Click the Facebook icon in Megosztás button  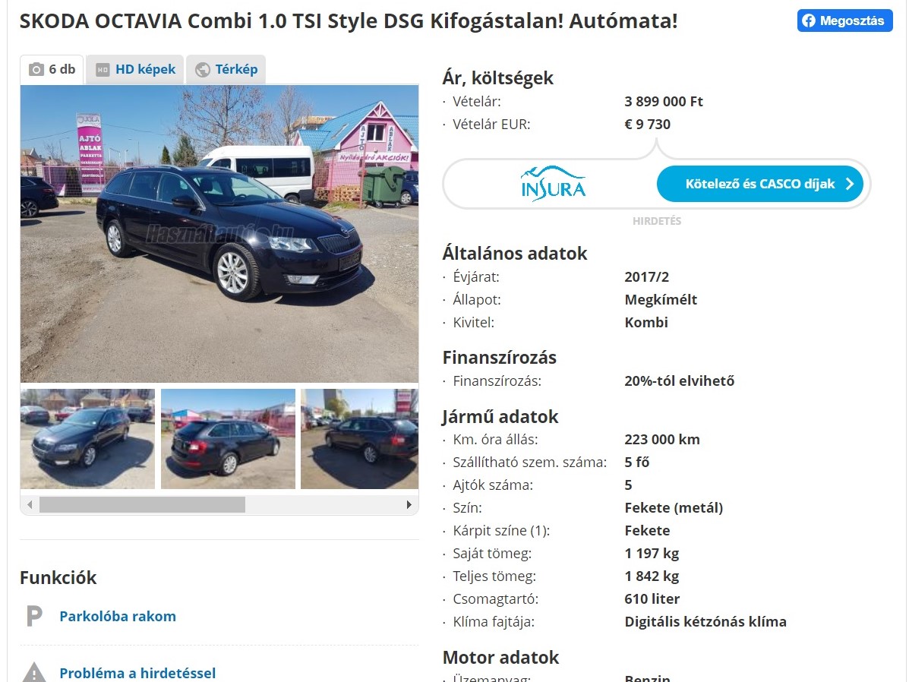tap(809, 21)
